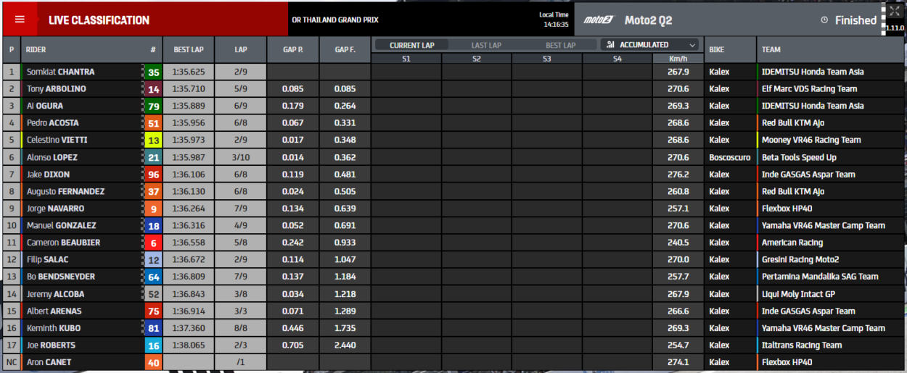The image size is (907, 373).
Task: Select rider Manuel GONZALEZ
Action: (61, 225)
